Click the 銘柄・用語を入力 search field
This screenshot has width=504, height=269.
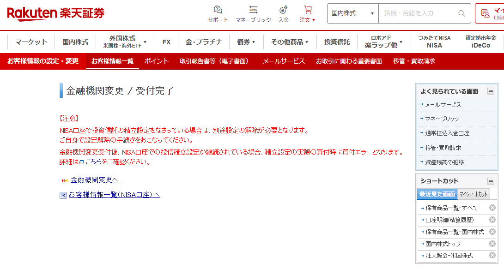click(416, 13)
